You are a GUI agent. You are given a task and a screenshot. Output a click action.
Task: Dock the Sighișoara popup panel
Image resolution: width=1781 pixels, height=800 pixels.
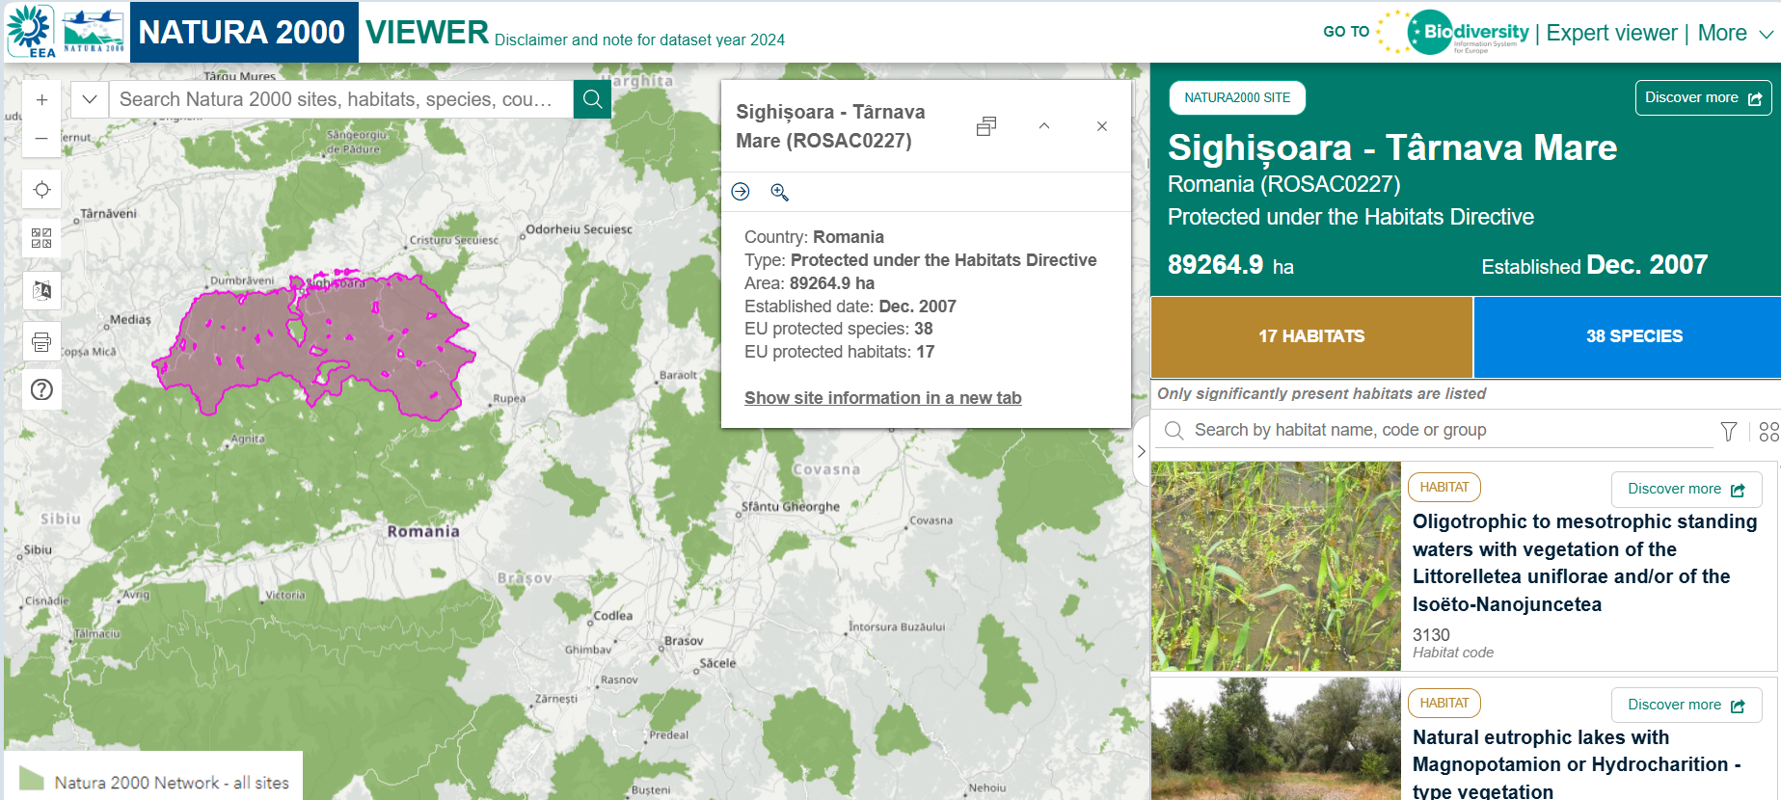[985, 126]
